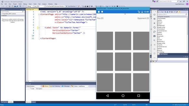Click the Description column header in Error List
Viewport: 189px width, 106px height.
point(39,89)
